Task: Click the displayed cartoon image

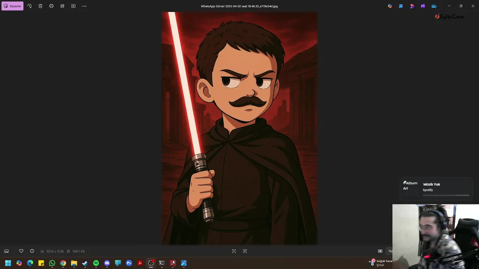Action: [x=239, y=129]
